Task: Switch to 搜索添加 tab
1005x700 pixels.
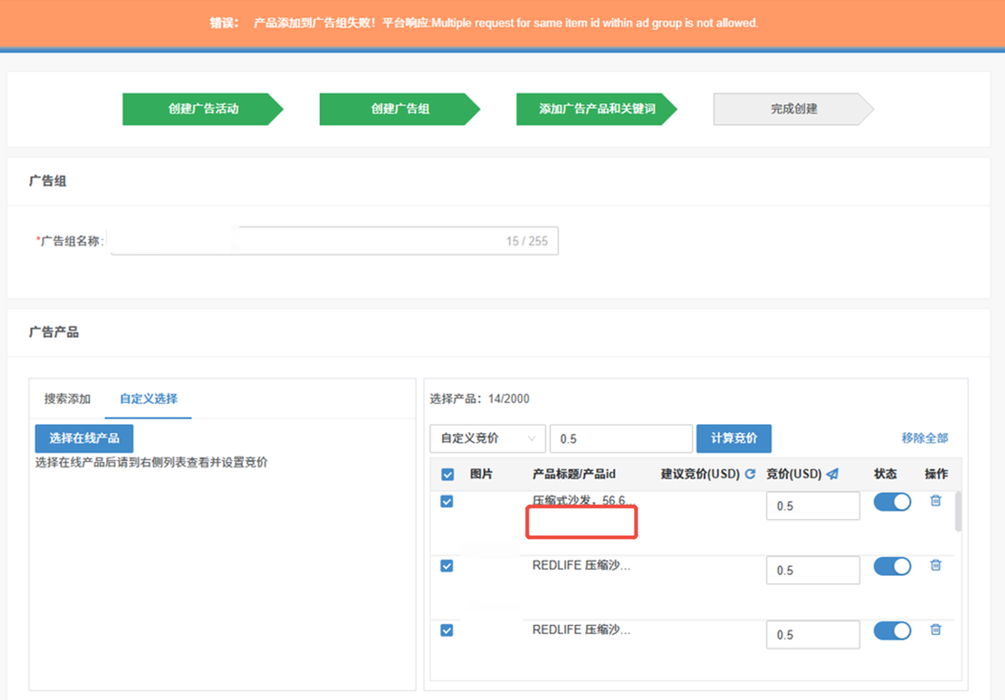Action: [x=67, y=399]
